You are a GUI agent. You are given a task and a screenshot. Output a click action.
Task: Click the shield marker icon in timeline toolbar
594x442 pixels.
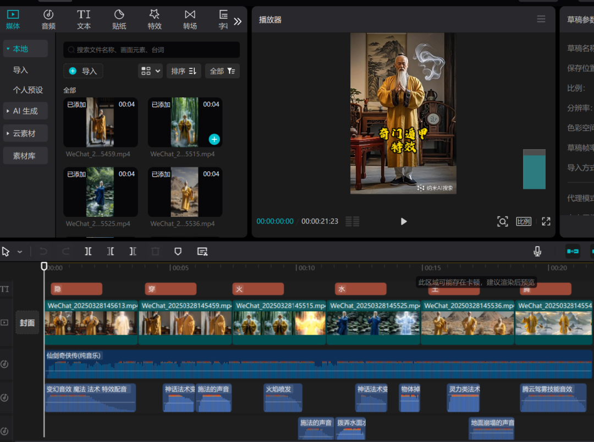coord(178,252)
